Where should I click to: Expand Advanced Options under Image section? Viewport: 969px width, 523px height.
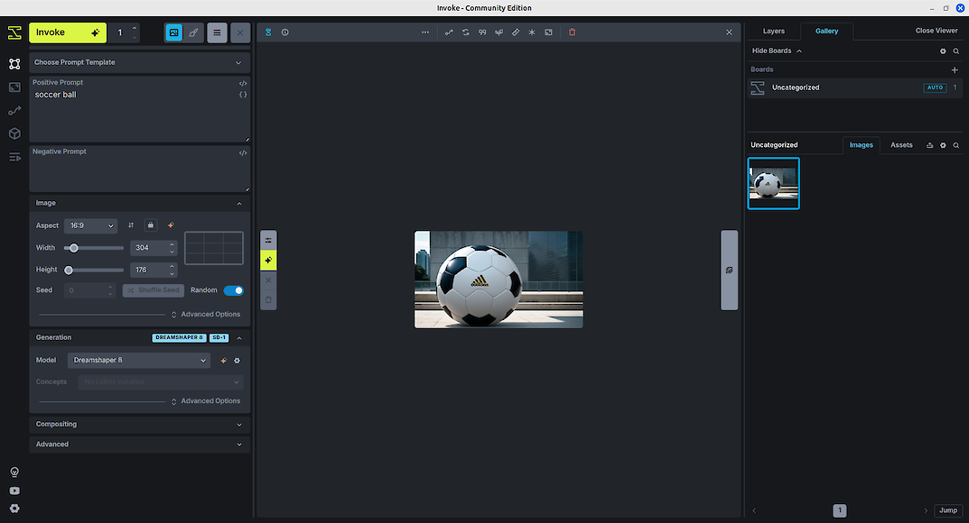(x=206, y=315)
